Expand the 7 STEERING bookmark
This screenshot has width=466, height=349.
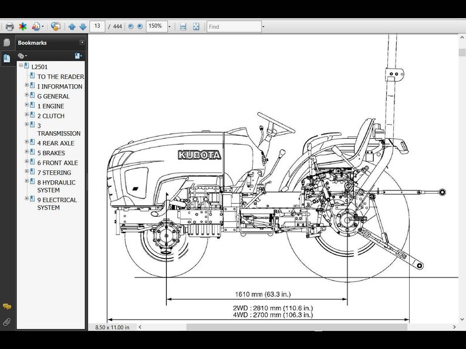pos(27,171)
